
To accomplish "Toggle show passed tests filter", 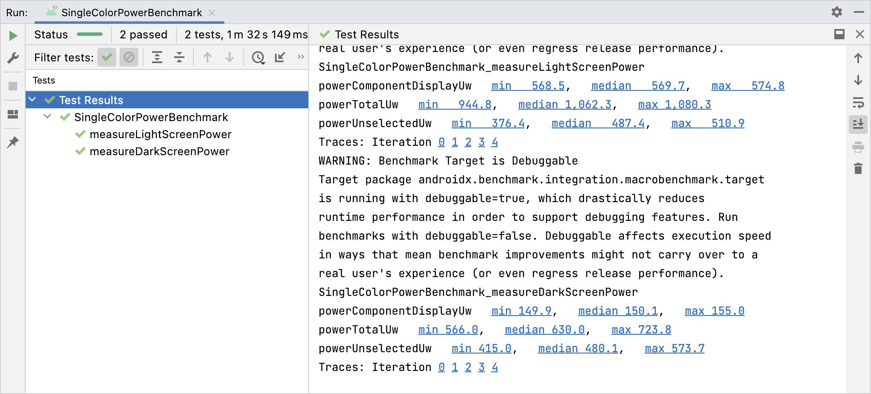I will (x=107, y=57).
